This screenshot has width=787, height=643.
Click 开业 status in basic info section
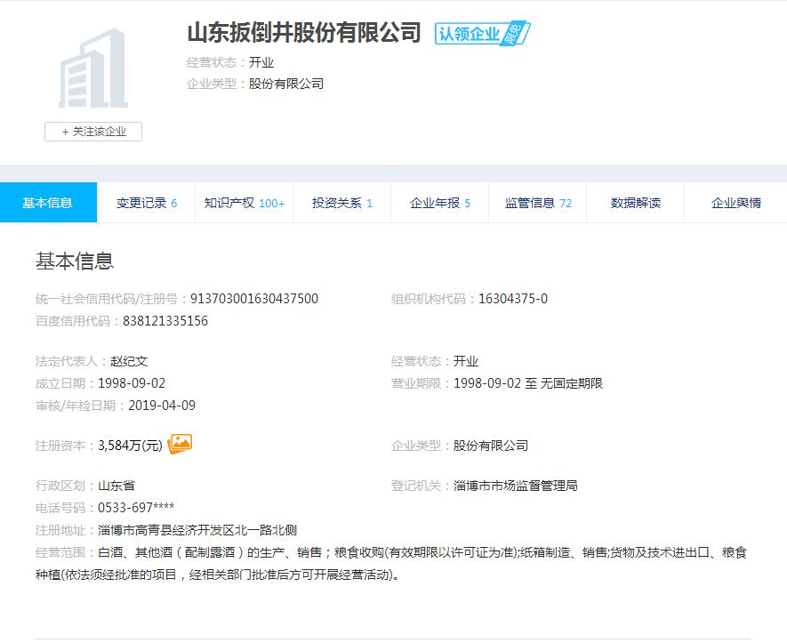(x=466, y=361)
